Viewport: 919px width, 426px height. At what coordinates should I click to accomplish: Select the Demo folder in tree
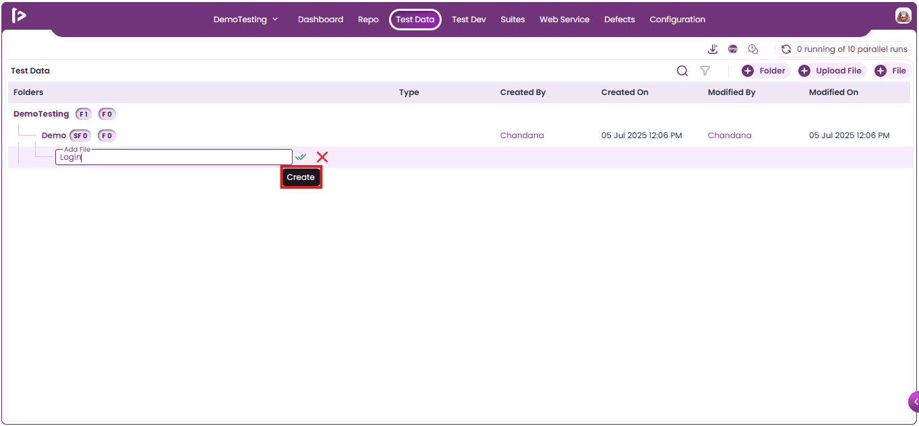pyautogui.click(x=54, y=135)
